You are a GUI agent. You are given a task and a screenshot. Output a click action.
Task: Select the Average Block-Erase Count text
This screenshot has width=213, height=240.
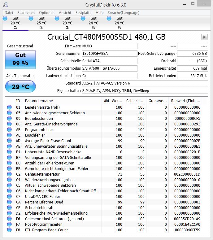point(48,141)
